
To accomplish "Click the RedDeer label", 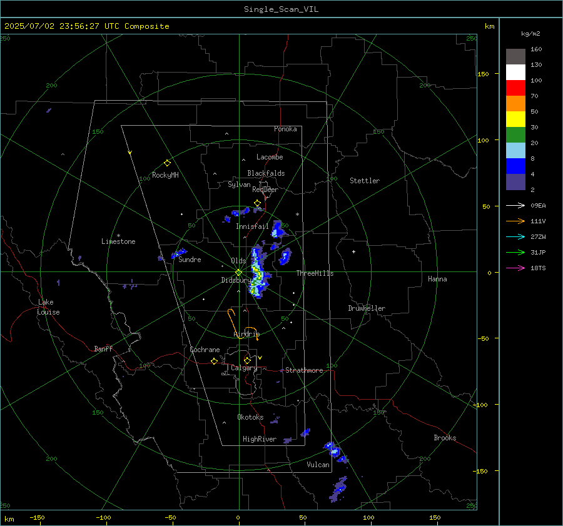I will click(265, 190).
